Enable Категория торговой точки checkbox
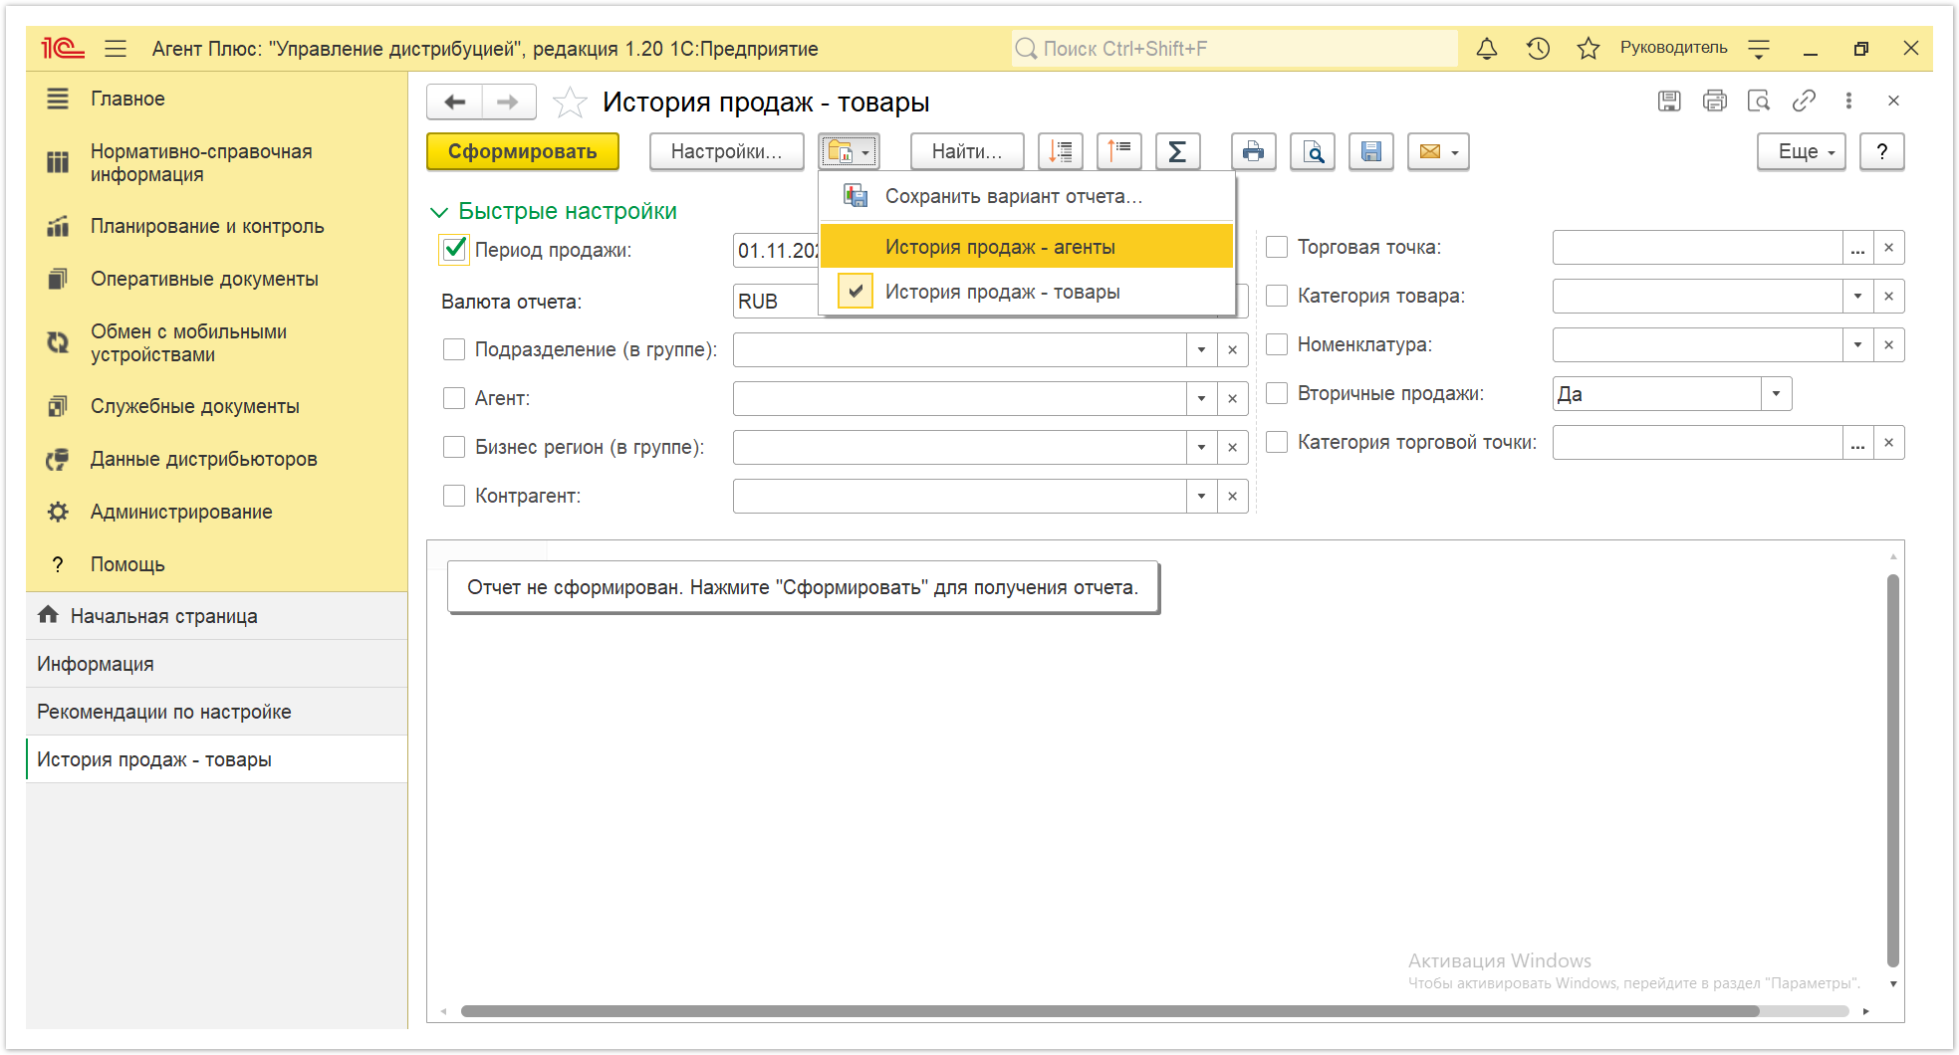Image resolution: width=1959 pixels, height=1055 pixels. click(1277, 442)
